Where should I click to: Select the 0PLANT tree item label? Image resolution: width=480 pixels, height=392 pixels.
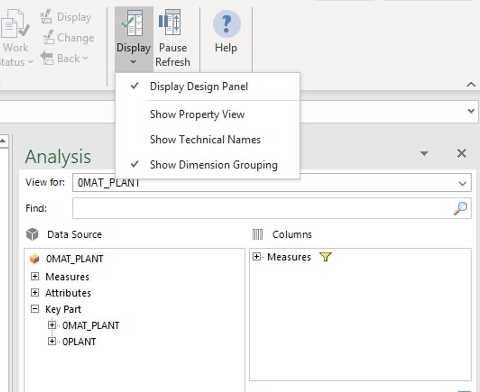[79, 342]
